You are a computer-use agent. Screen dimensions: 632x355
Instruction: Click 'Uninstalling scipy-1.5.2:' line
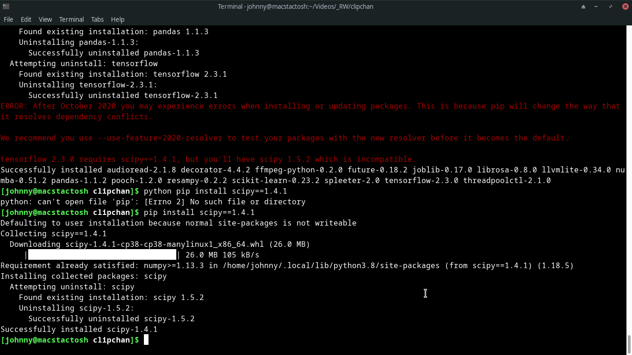point(76,308)
